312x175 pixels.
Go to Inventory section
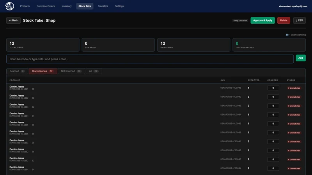(66, 6)
